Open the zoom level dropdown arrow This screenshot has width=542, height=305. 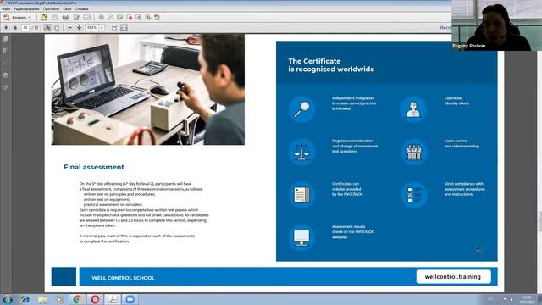click(102, 27)
